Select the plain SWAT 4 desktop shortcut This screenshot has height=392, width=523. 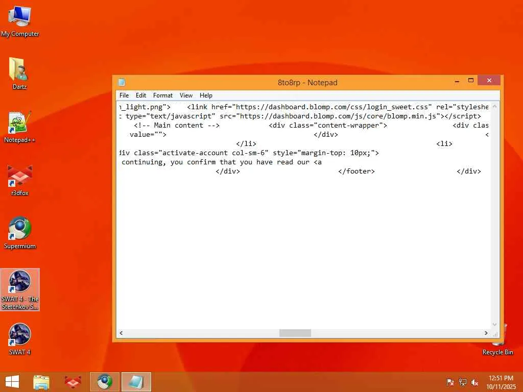tap(20, 339)
